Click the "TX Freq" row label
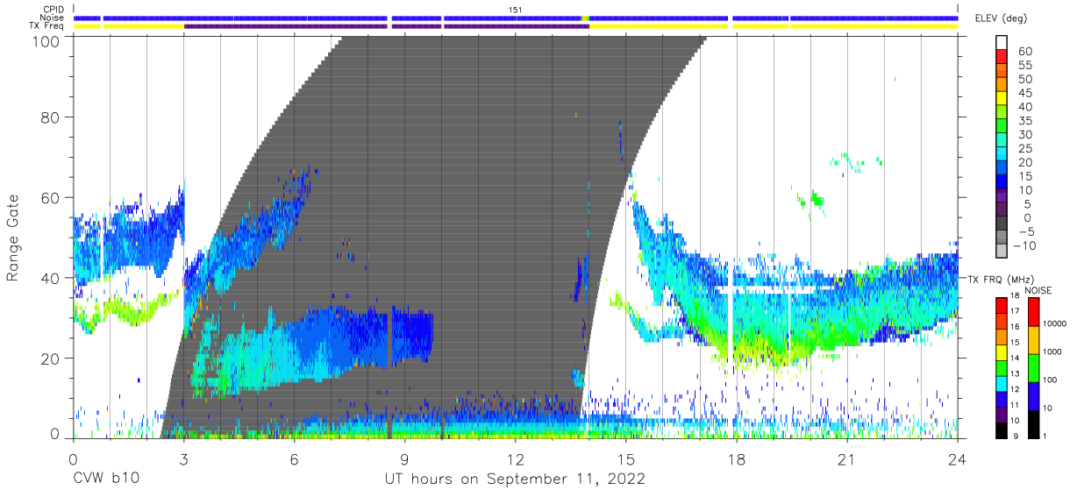Screen dimensions: 1077x497 pyautogui.click(x=46, y=26)
